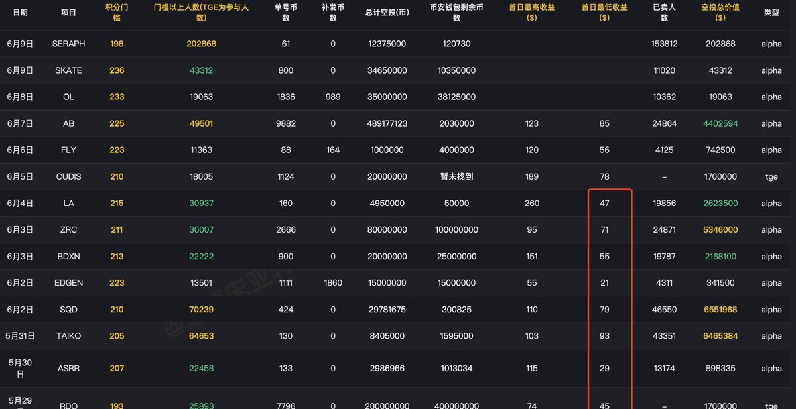Select BDXN's points threshold "213"
The height and width of the screenshot is (409, 796).
tap(117, 256)
